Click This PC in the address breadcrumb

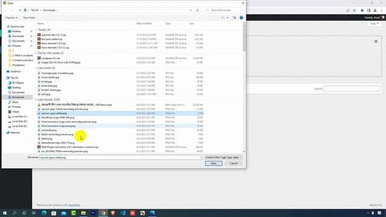[35, 10]
